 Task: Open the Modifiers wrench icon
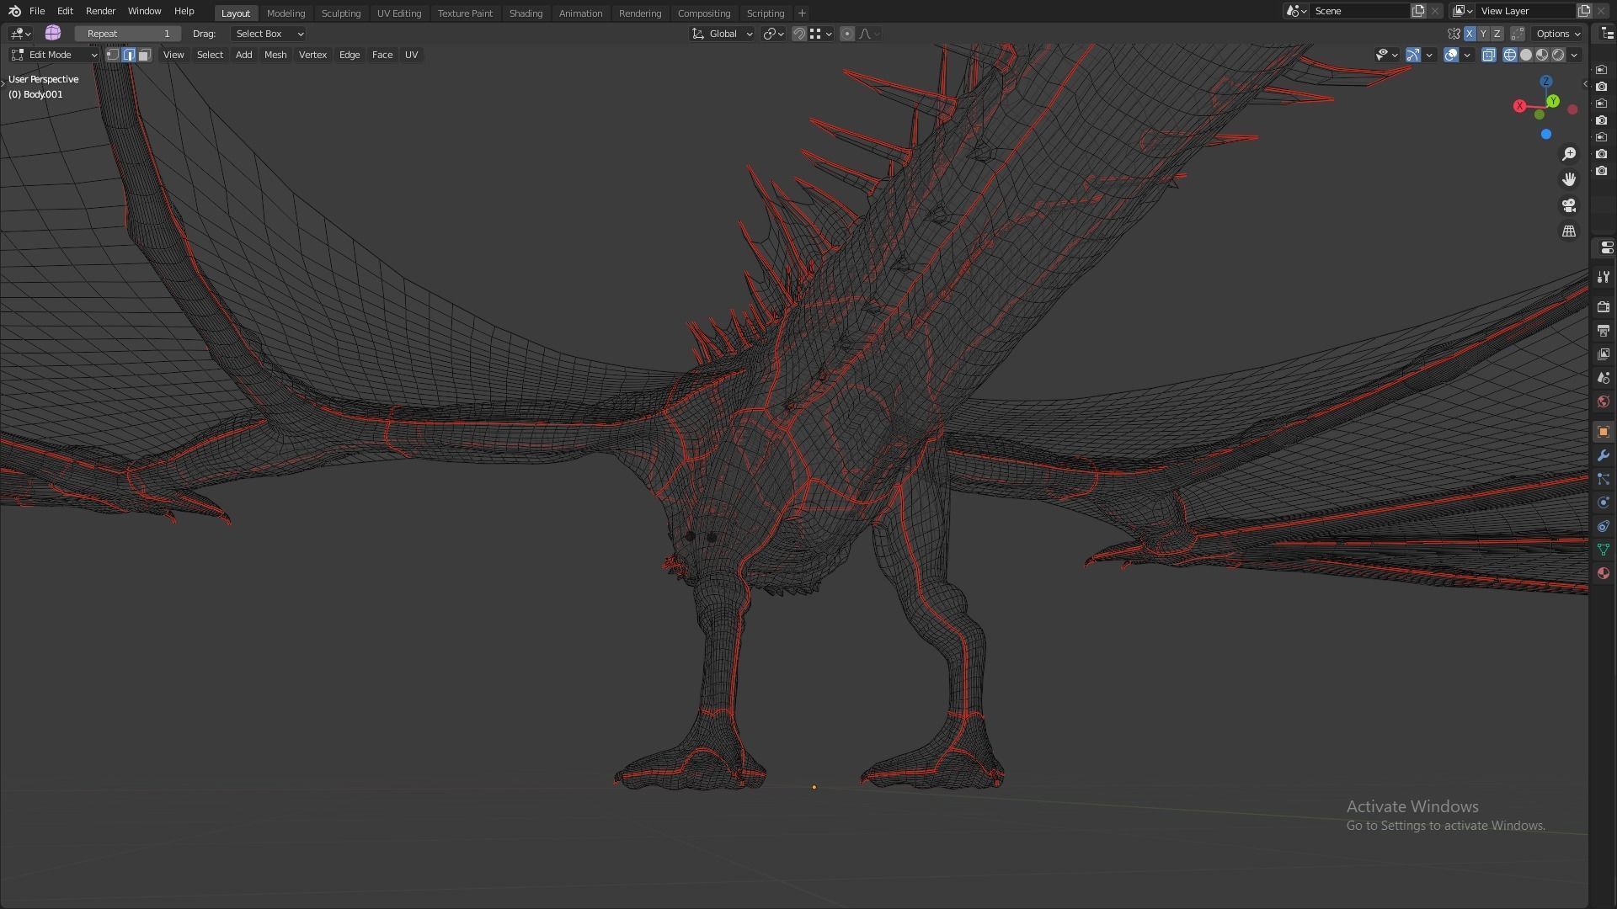pyautogui.click(x=1604, y=455)
